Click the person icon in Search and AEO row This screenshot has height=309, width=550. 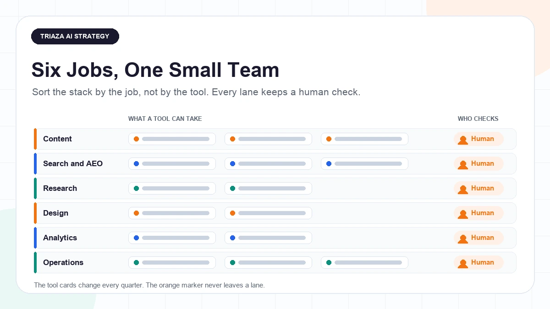[x=463, y=164]
